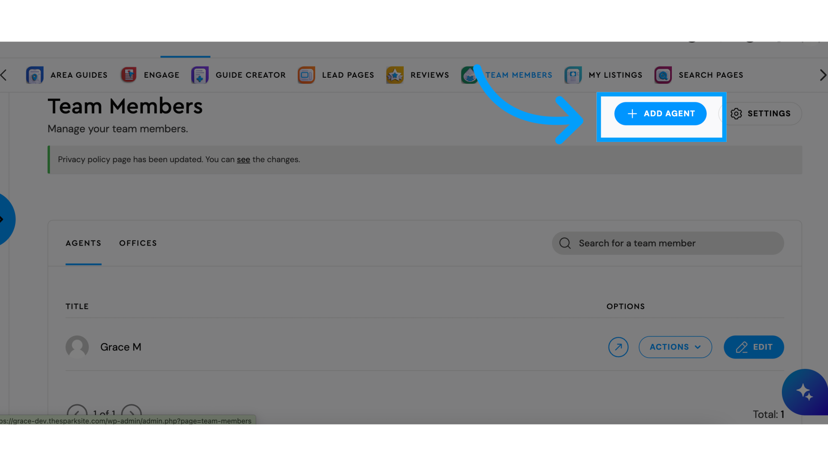Click EDIT button for Grace M
The height and width of the screenshot is (466, 828).
point(753,346)
